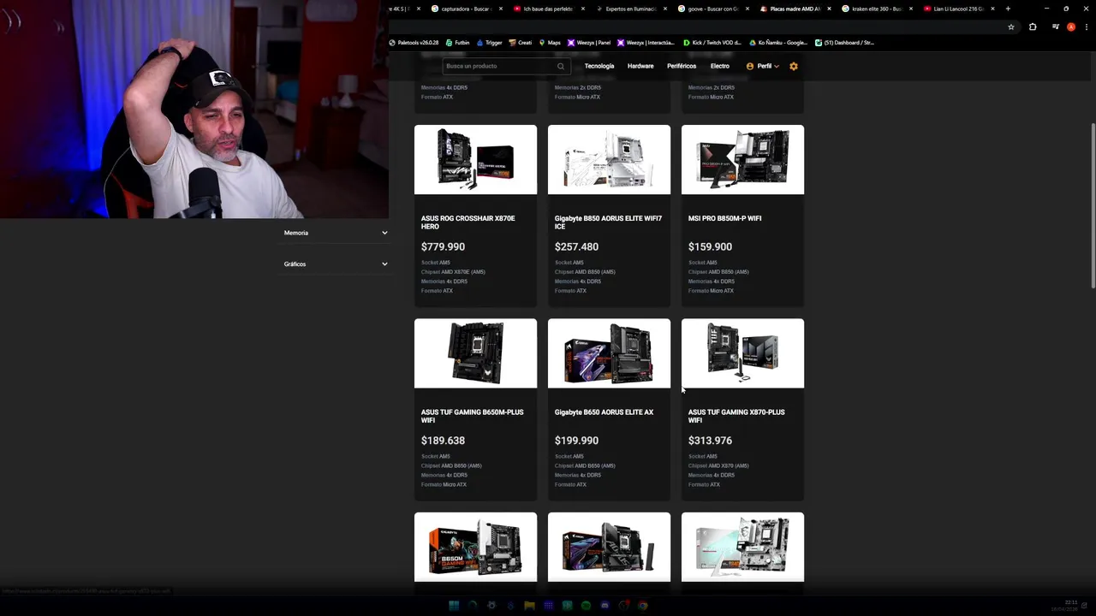Open the Periféricos menu
This screenshot has height=616, width=1096.
tap(682, 66)
